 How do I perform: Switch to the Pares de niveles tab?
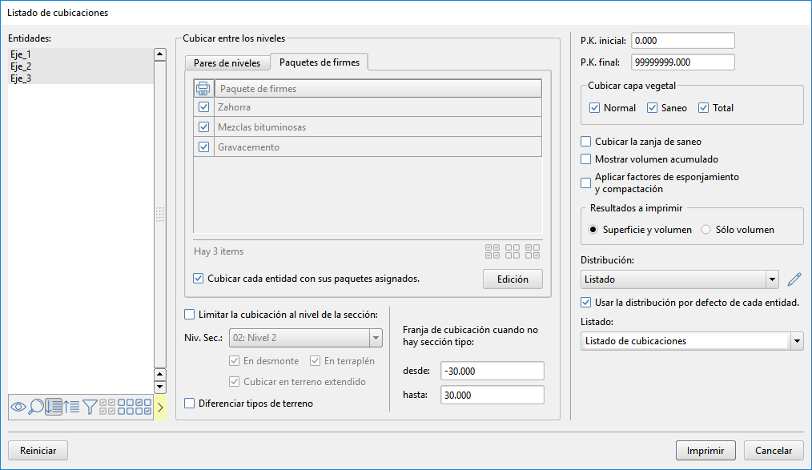[227, 61]
